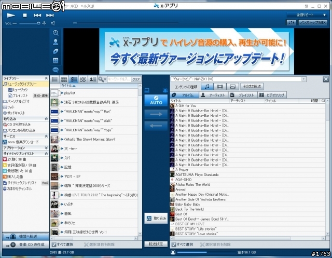Select the photo content type icon

[x=233, y=86]
